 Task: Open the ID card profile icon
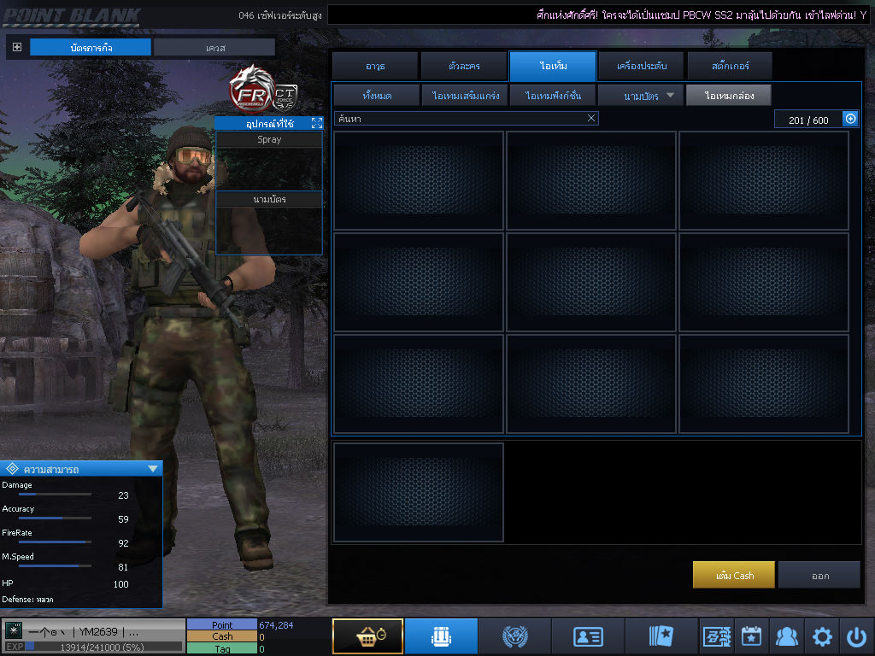point(588,635)
